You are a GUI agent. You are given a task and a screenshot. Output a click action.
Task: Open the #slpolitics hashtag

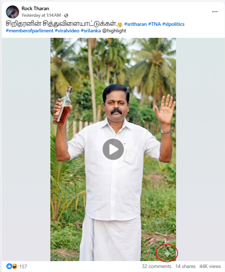(x=173, y=24)
